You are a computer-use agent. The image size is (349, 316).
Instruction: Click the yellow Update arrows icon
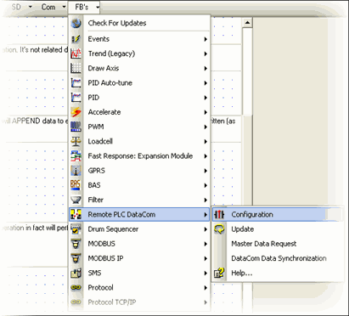[x=219, y=229]
